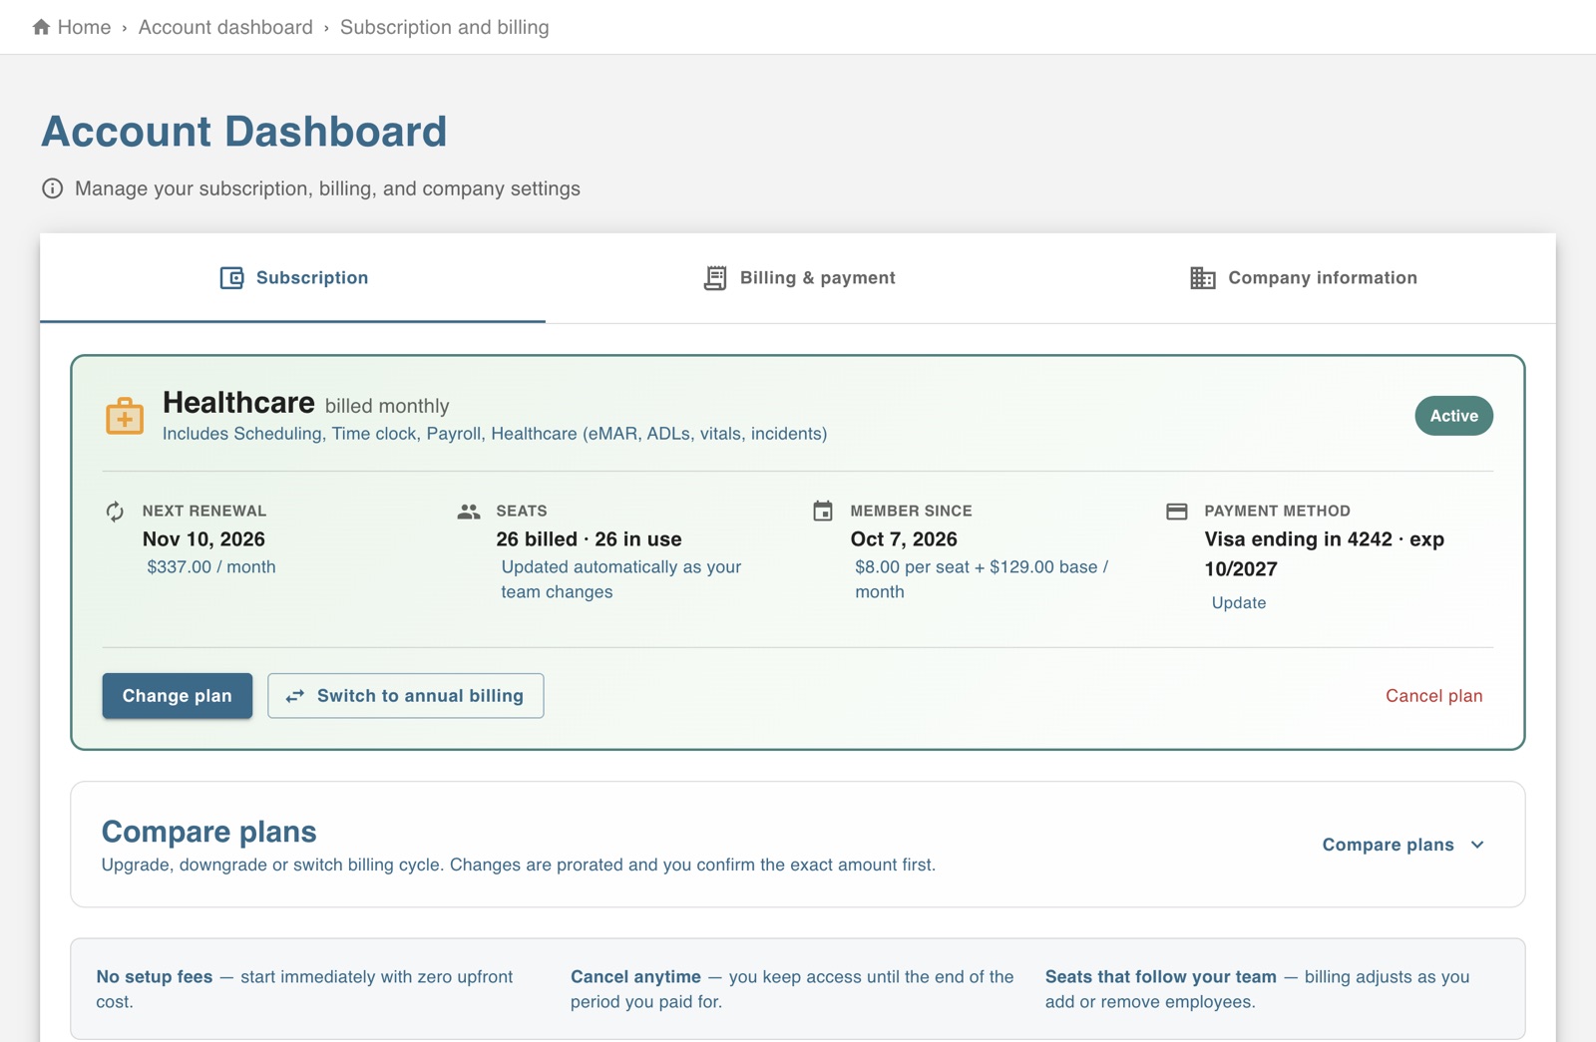This screenshot has width=1596, height=1042.
Task: Click the Member Since calendar icon
Action: tap(823, 512)
